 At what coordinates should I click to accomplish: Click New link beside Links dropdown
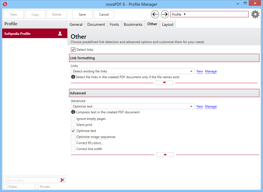[200, 71]
